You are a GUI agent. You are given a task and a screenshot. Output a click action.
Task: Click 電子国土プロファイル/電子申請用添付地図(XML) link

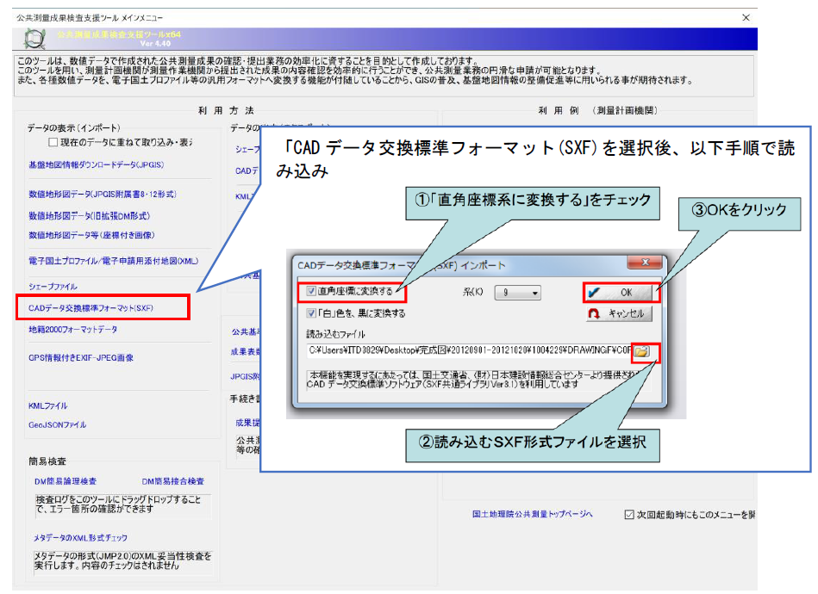coord(114,260)
